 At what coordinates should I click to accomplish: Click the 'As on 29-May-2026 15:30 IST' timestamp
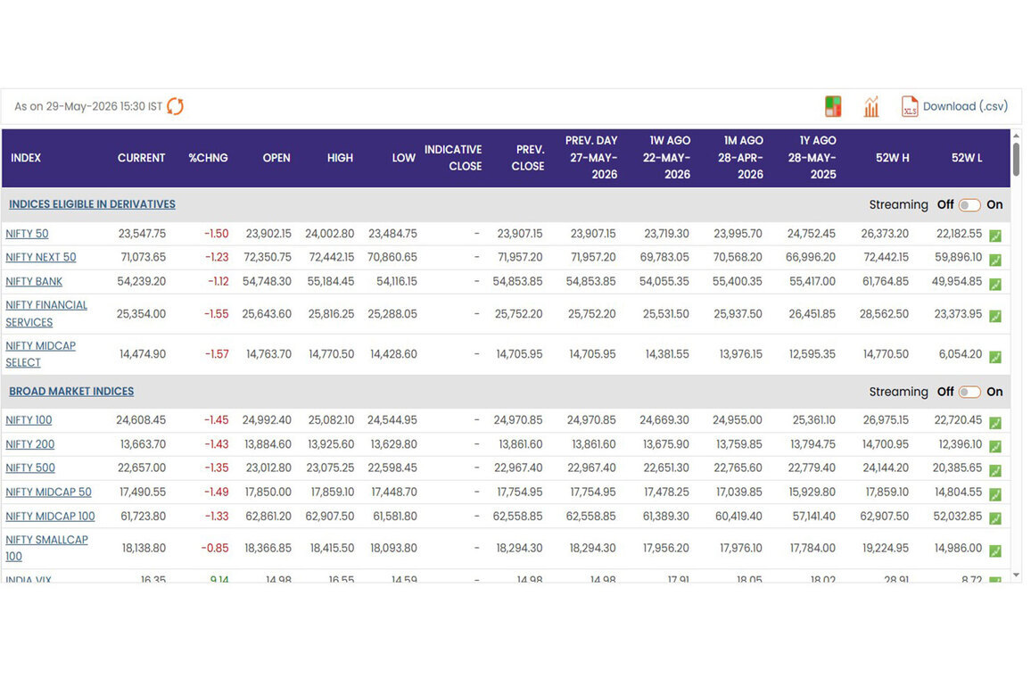tap(88, 106)
